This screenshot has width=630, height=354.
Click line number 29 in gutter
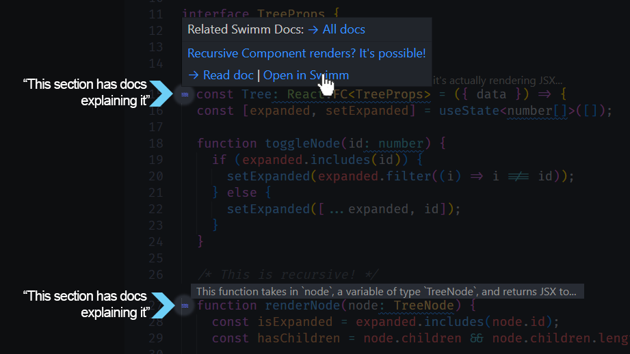click(156, 339)
